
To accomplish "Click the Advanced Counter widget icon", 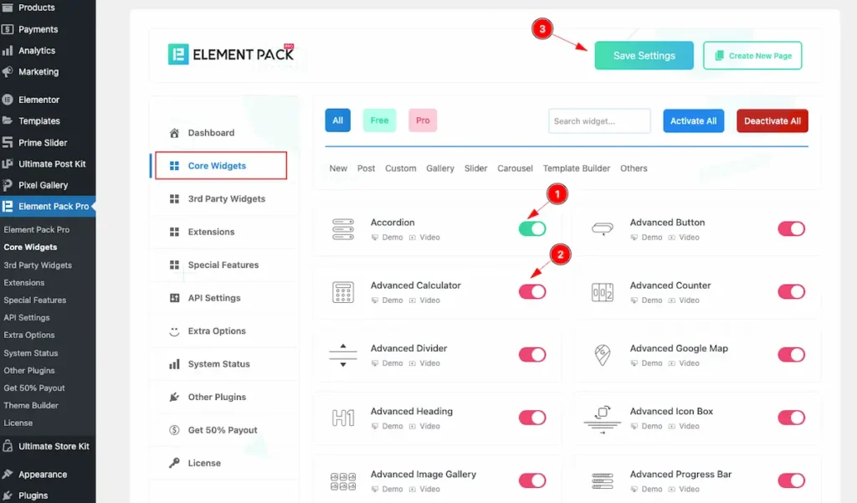I will 603,292.
